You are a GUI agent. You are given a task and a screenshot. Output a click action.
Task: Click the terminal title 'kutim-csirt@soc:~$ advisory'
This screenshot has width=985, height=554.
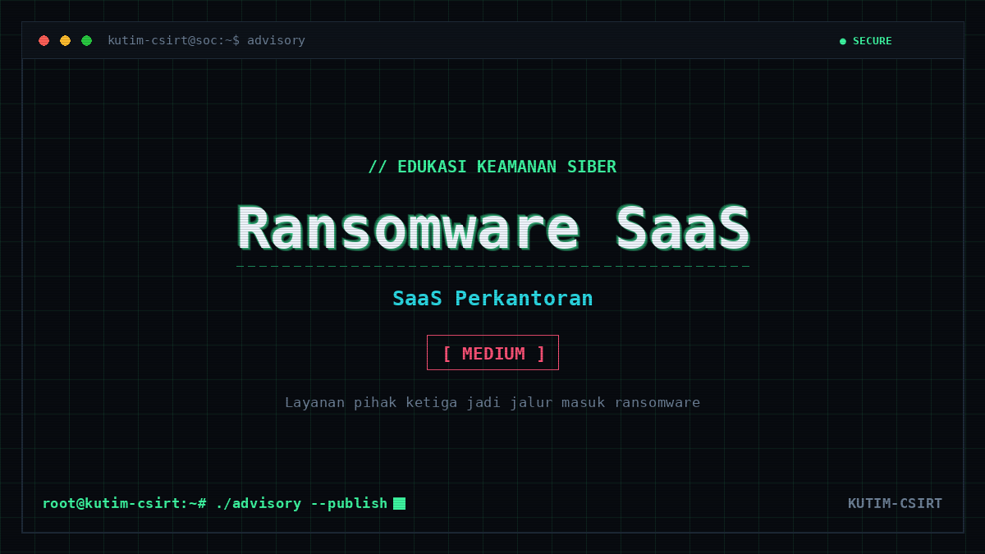[206, 40]
